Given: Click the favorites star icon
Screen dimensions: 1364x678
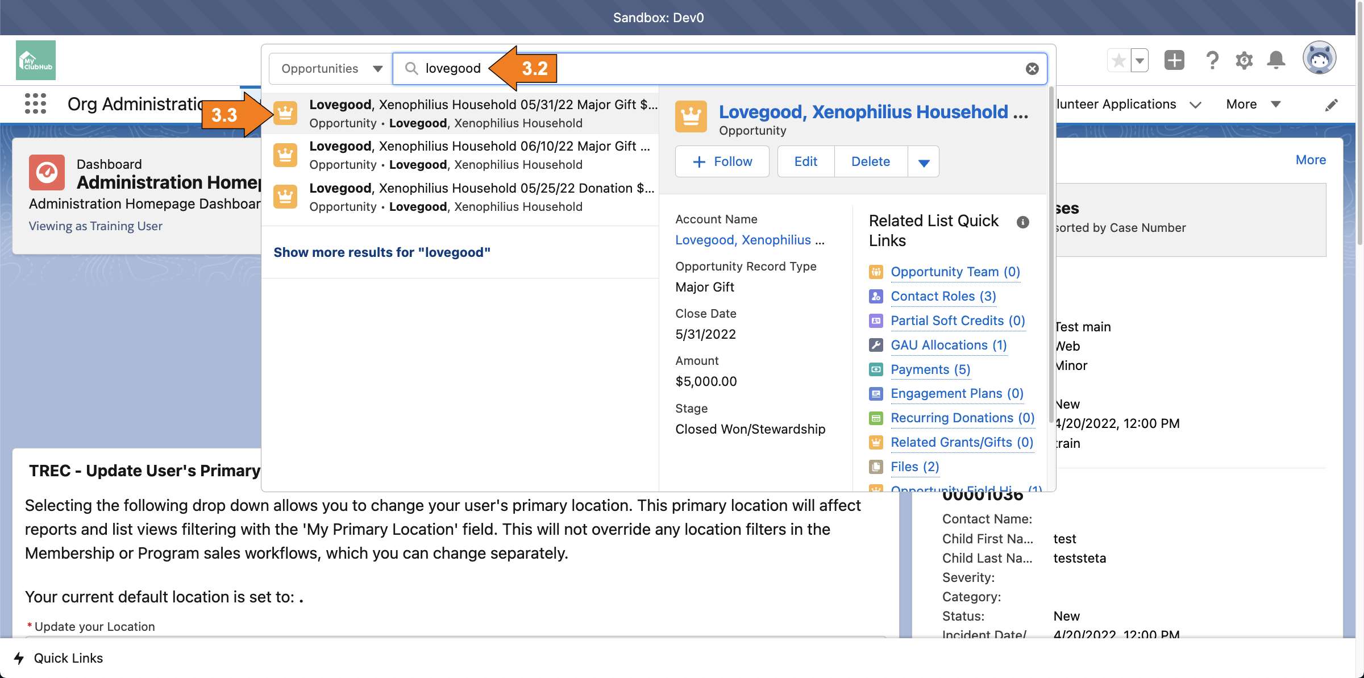Looking at the screenshot, I should (1118, 60).
